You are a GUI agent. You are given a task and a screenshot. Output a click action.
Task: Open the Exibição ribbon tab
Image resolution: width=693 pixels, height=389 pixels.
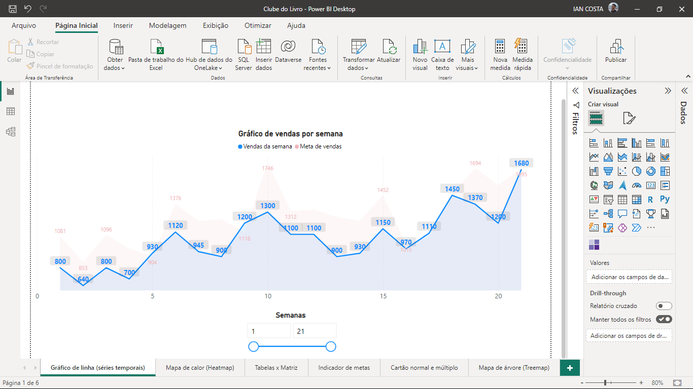[216, 25]
